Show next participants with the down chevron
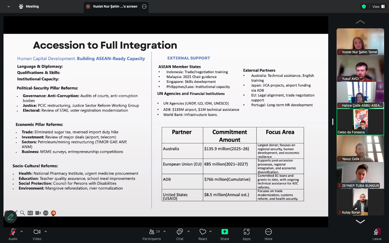This screenshot has height=243, width=389. [x=360, y=221]
